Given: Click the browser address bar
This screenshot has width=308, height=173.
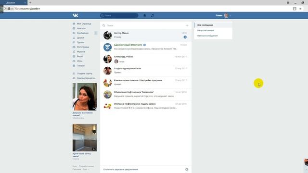Looking at the screenshot, I should pos(147,9).
